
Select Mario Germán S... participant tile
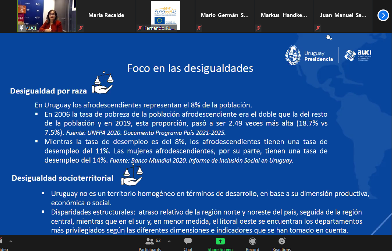point(224,16)
